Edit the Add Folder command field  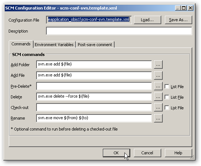pos(94,64)
